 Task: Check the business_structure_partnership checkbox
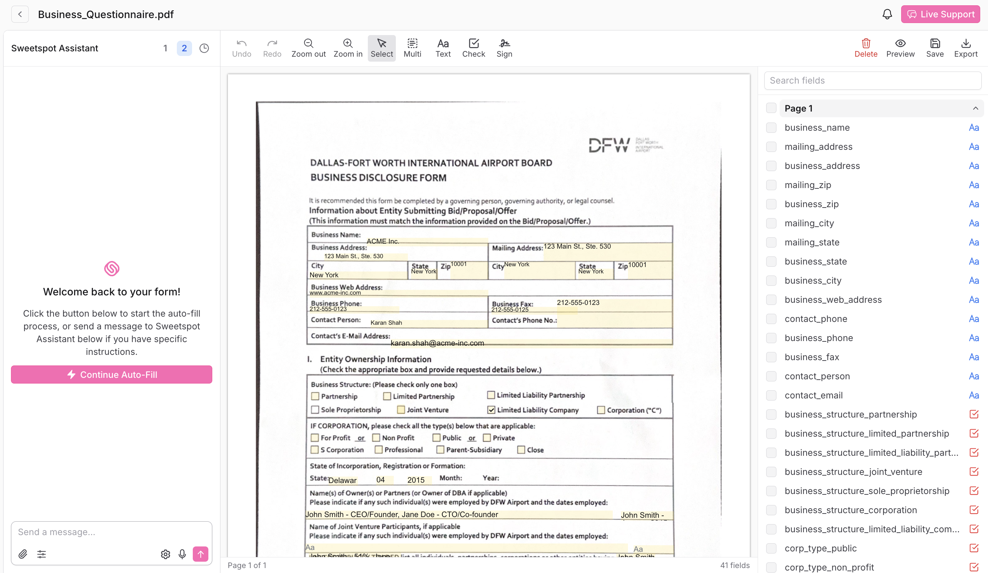(x=771, y=414)
